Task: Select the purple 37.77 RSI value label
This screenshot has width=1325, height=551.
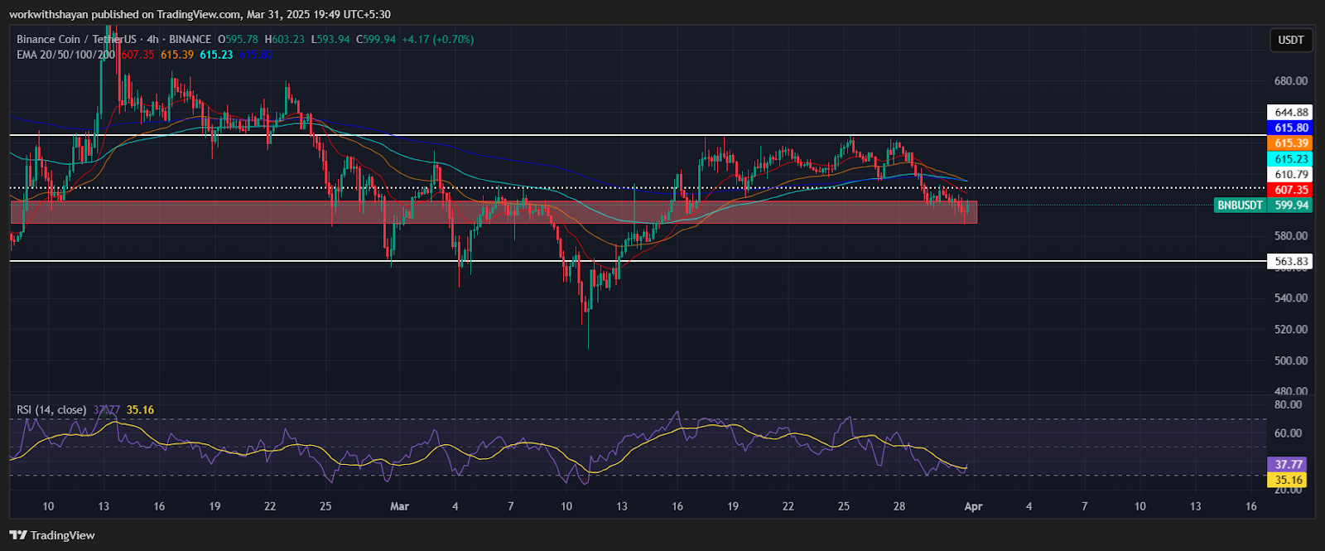Action: pos(1289,465)
